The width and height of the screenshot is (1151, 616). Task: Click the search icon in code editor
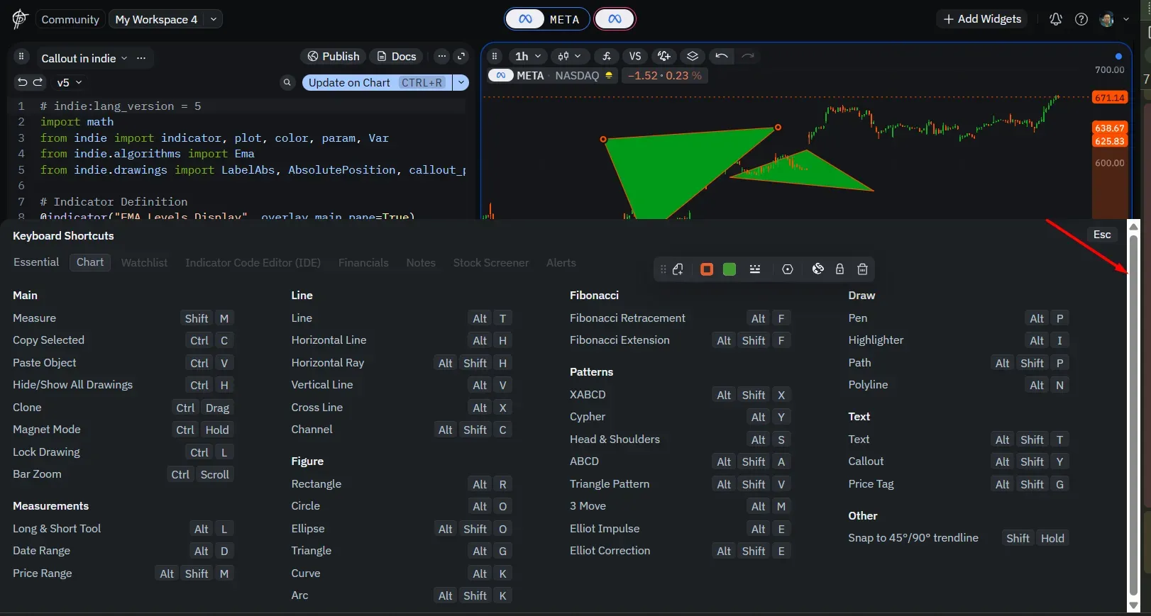(287, 83)
